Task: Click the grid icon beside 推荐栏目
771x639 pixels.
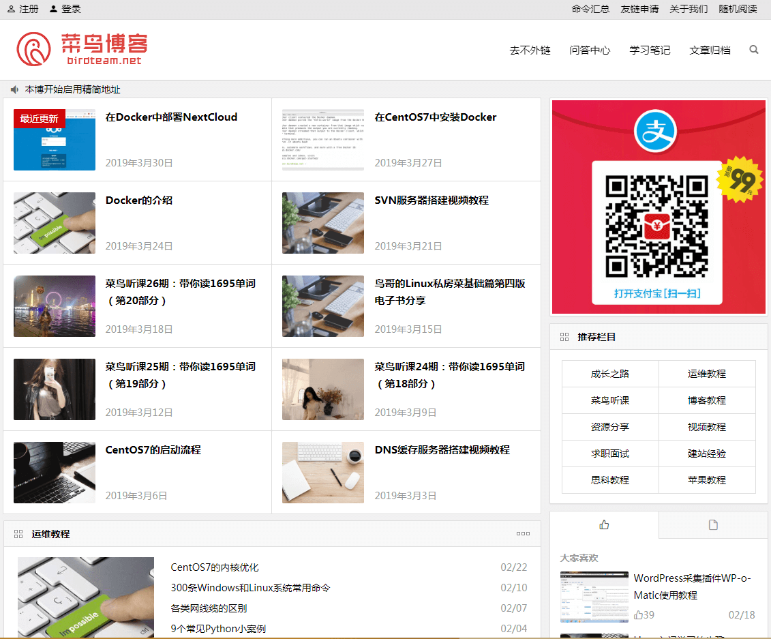Action: point(564,337)
